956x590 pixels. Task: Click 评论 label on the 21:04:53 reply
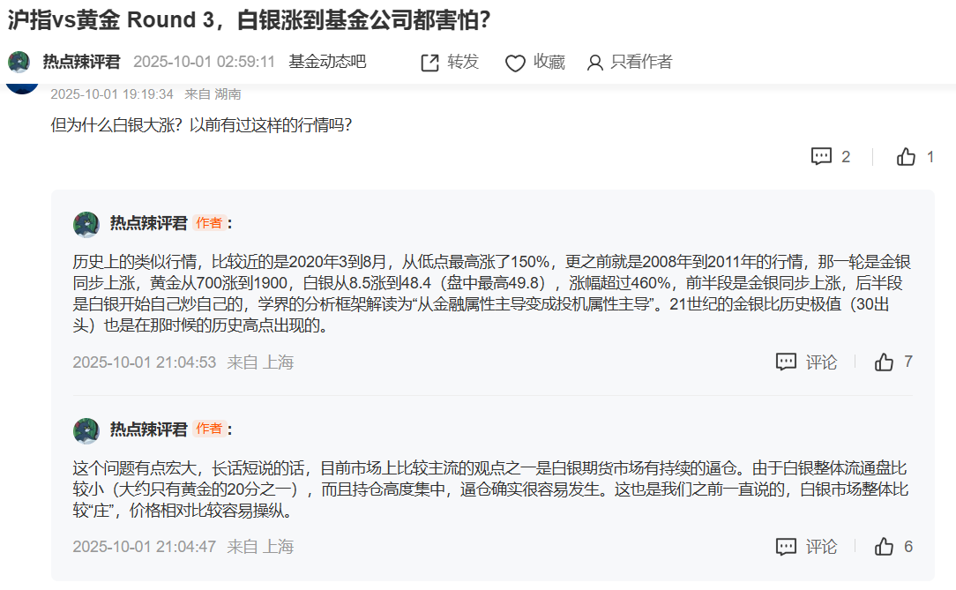(821, 362)
